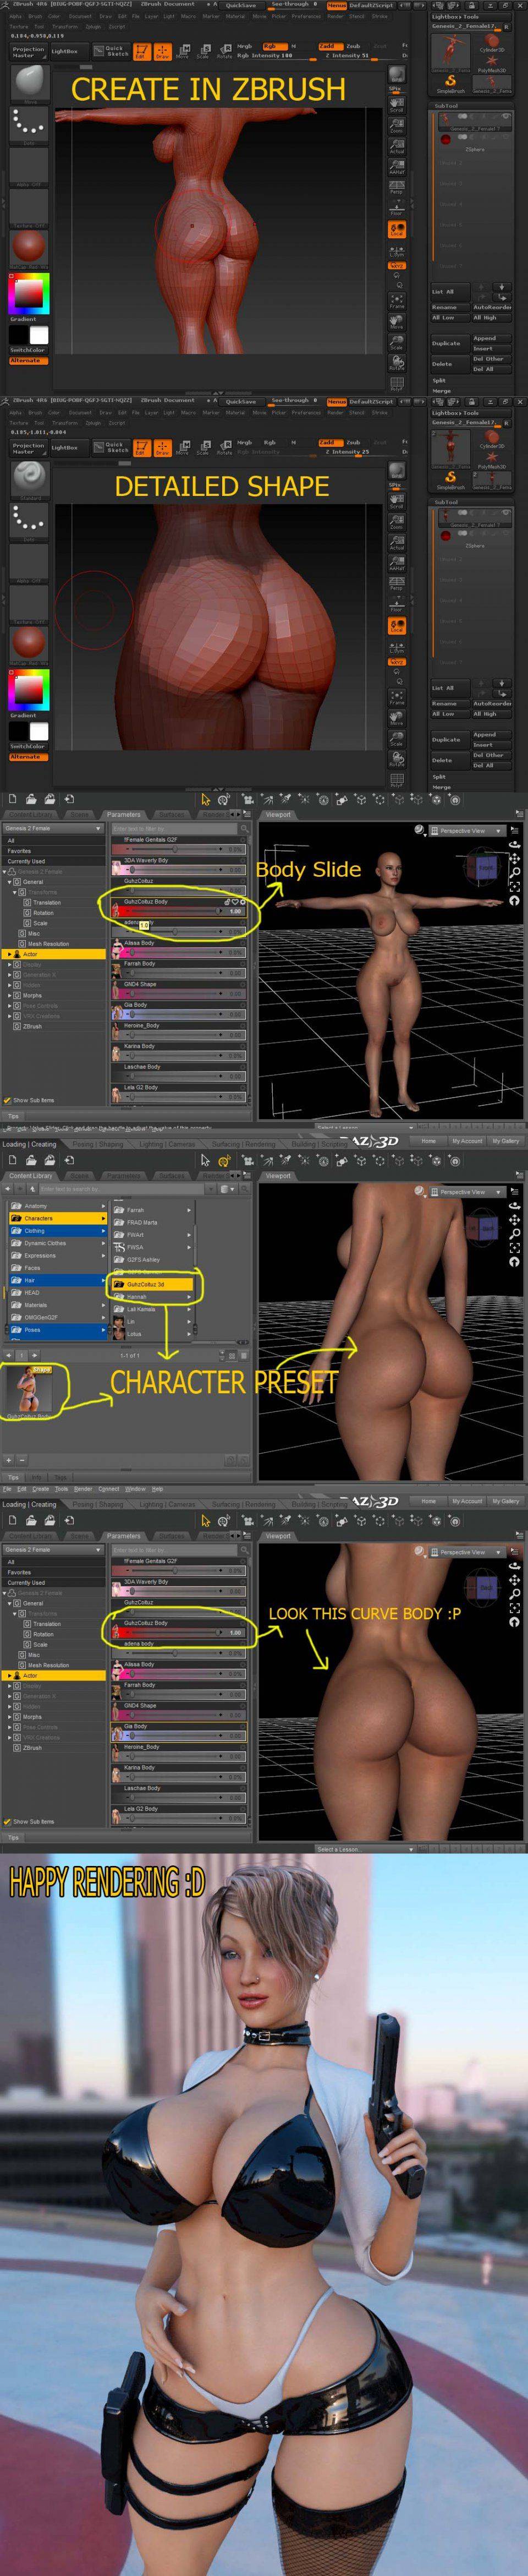
Task: Open the Tool menu in Create in ZBrush panel
Action: (x=39, y=27)
